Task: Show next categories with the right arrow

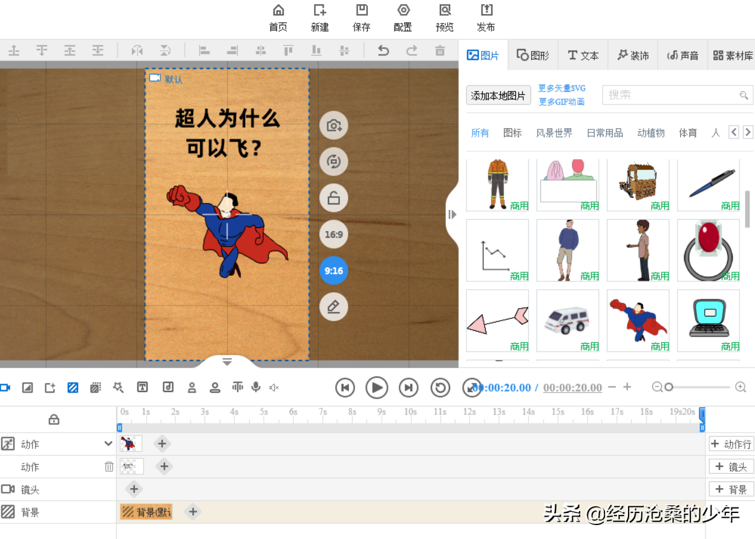Action: pos(748,132)
